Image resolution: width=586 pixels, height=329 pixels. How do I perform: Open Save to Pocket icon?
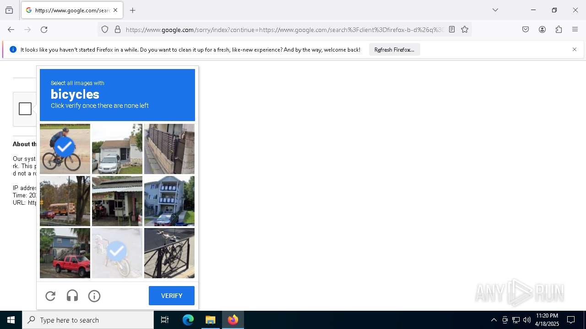tap(526, 30)
